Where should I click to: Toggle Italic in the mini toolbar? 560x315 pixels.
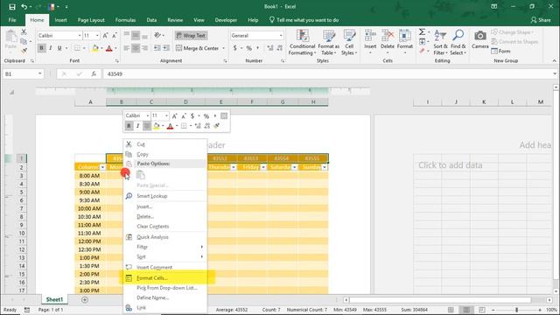138,126
